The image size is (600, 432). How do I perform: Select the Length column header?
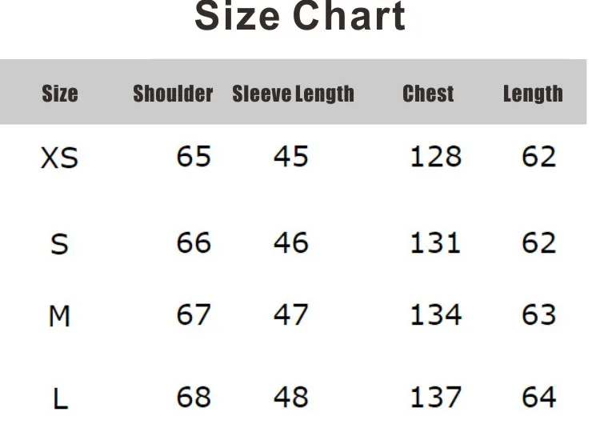(533, 94)
